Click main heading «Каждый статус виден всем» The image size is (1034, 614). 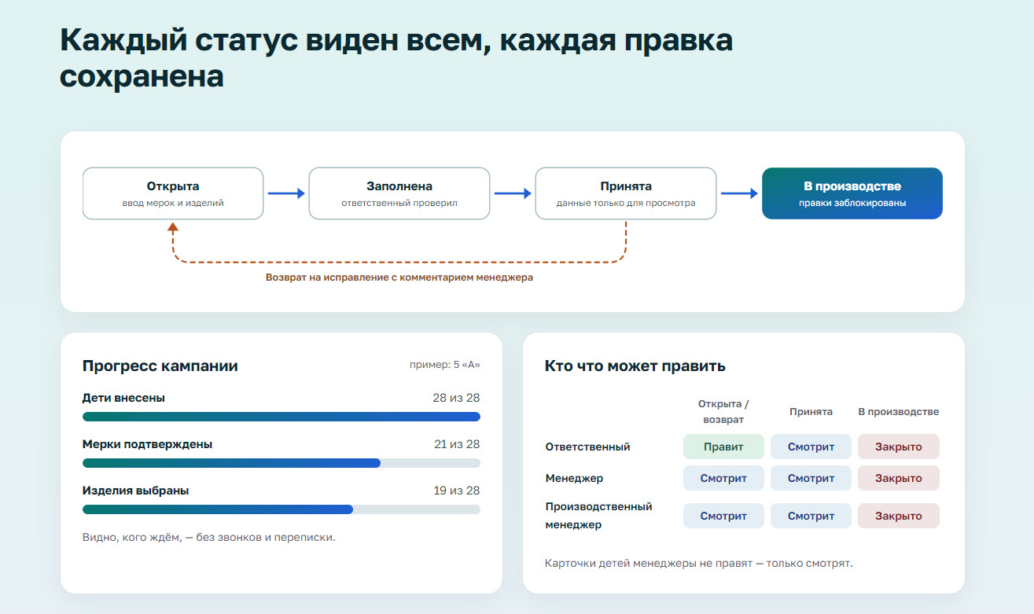(x=396, y=58)
